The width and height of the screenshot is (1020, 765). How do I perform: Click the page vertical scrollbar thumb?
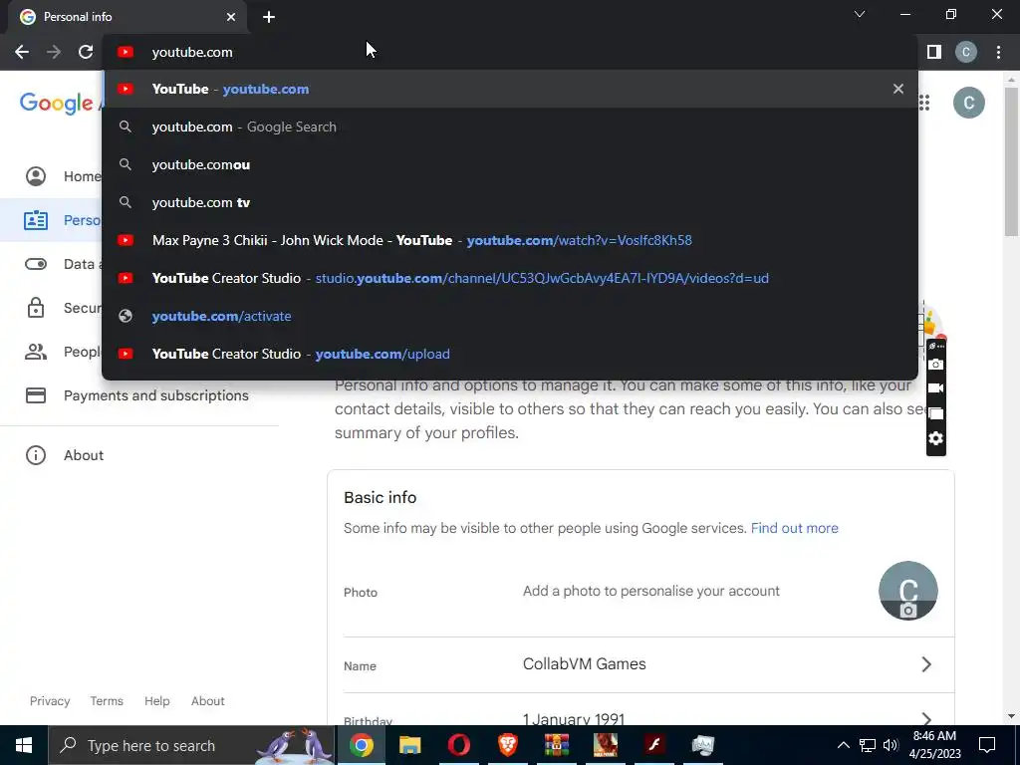pyautogui.click(x=1011, y=161)
